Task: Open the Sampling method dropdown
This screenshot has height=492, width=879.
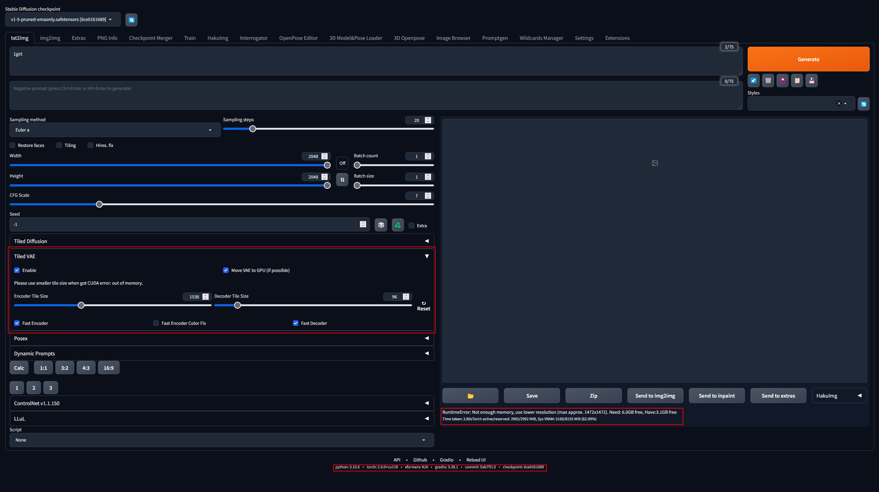Action: (115, 130)
